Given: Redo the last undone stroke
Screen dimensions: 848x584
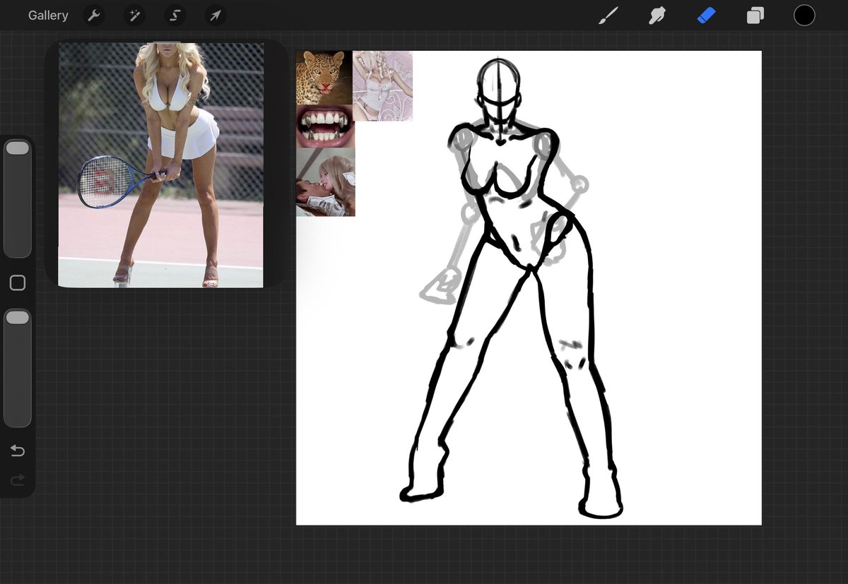Looking at the screenshot, I should tap(18, 480).
